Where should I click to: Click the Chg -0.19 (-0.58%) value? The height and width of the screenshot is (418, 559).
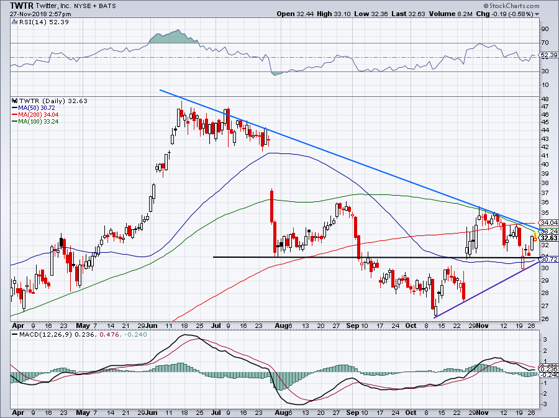pos(505,14)
